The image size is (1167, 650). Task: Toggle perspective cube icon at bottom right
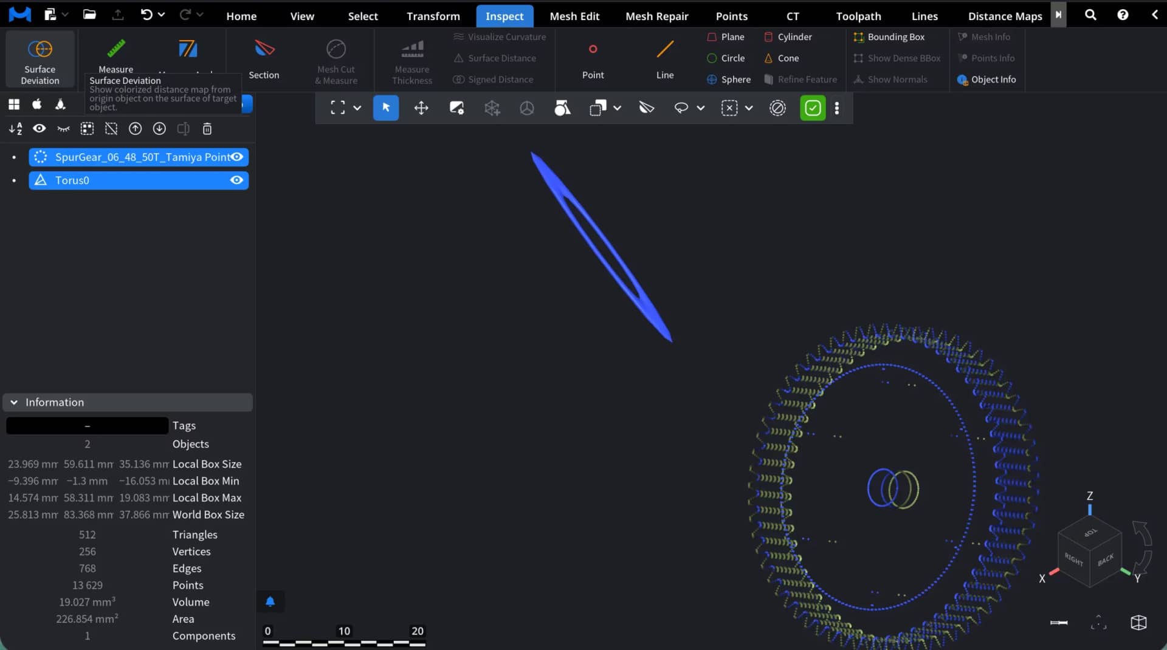pos(1138,623)
